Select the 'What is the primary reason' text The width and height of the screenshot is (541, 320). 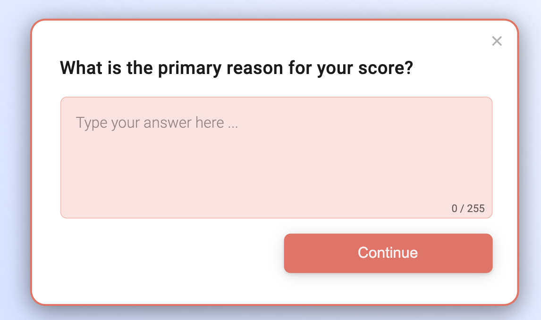click(x=235, y=67)
